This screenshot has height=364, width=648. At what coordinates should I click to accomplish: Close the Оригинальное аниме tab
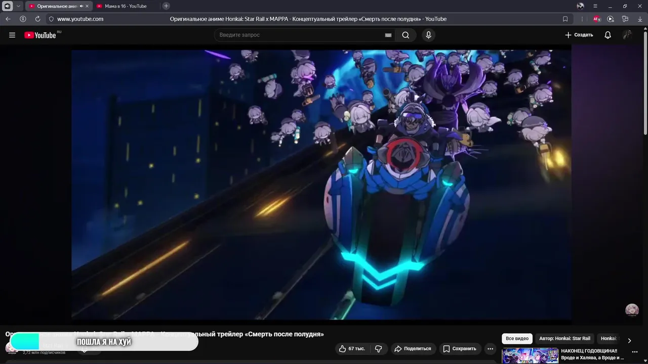pos(87,6)
